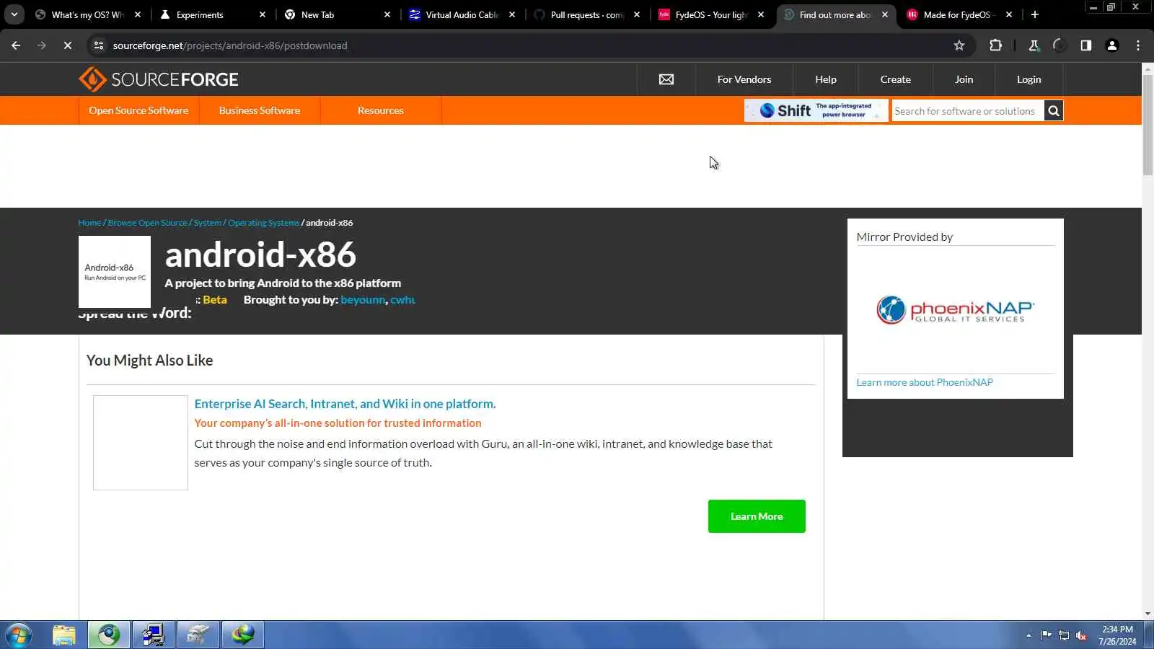This screenshot has width=1154, height=649.
Task: Open the mail envelope icon
Action: 666,79
